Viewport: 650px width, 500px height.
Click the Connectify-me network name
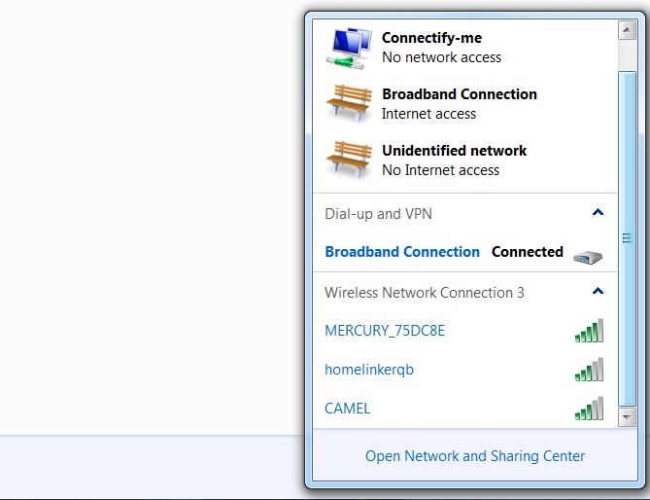(431, 38)
